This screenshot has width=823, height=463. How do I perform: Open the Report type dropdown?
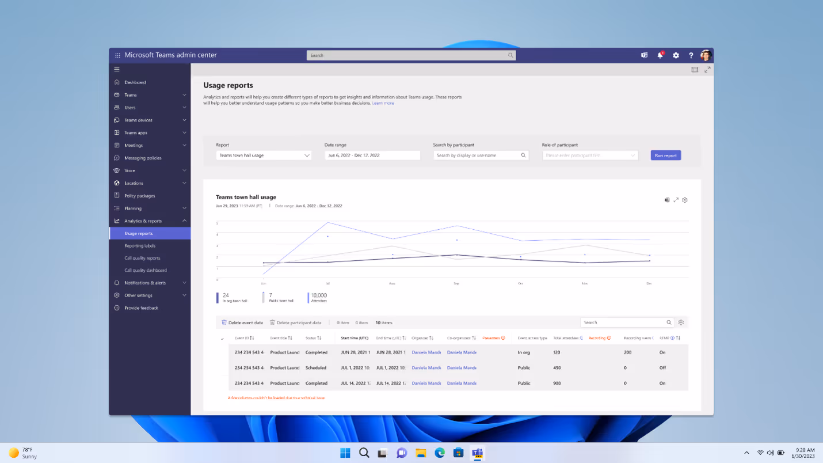(264, 155)
